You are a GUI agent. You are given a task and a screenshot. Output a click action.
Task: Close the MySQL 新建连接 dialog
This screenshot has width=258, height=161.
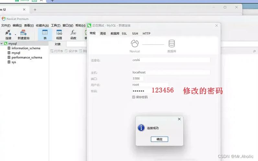click(217, 25)
